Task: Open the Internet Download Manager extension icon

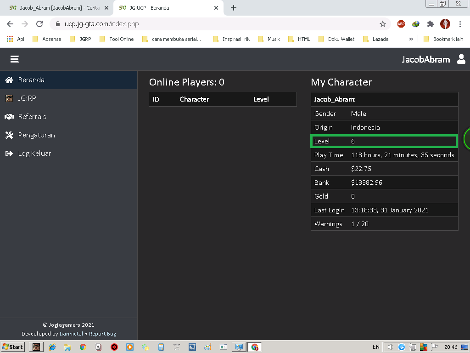Action: (416, 24)
